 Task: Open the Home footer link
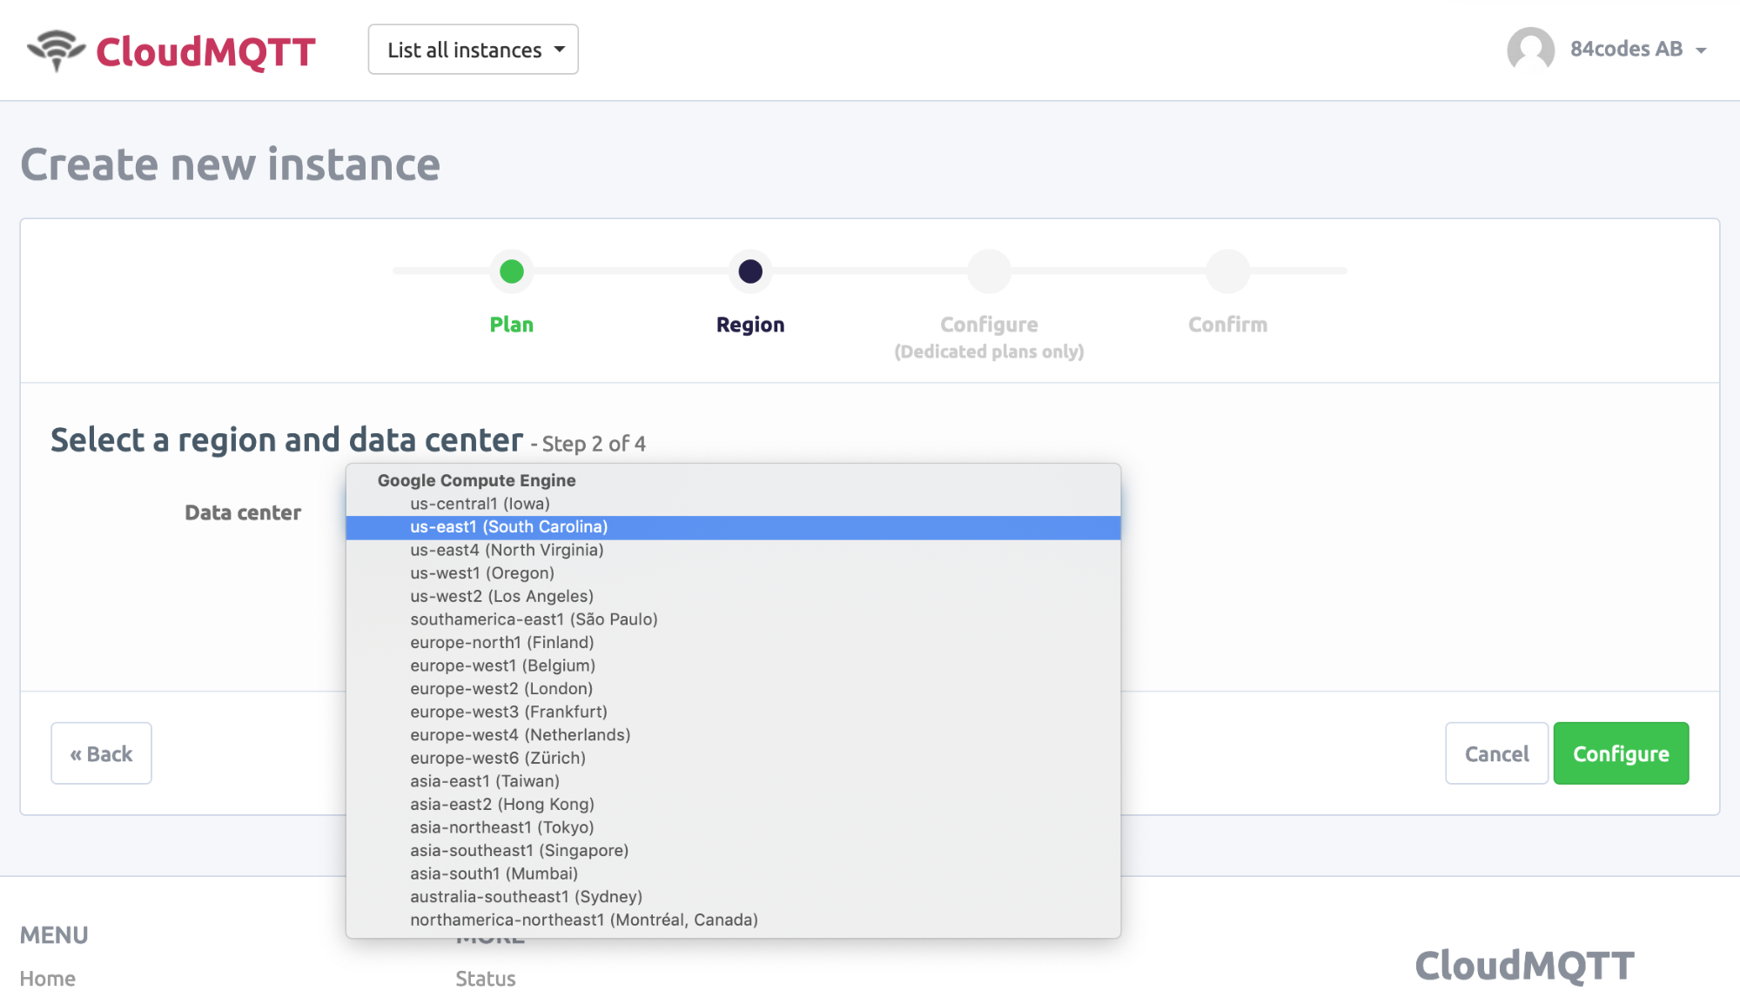pyautogui.click(x=48, y=979)
